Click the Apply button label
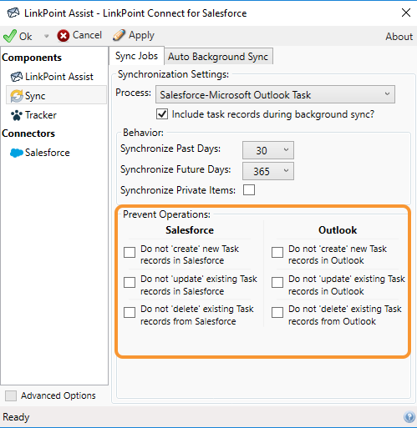 click(x=141, y=36)
